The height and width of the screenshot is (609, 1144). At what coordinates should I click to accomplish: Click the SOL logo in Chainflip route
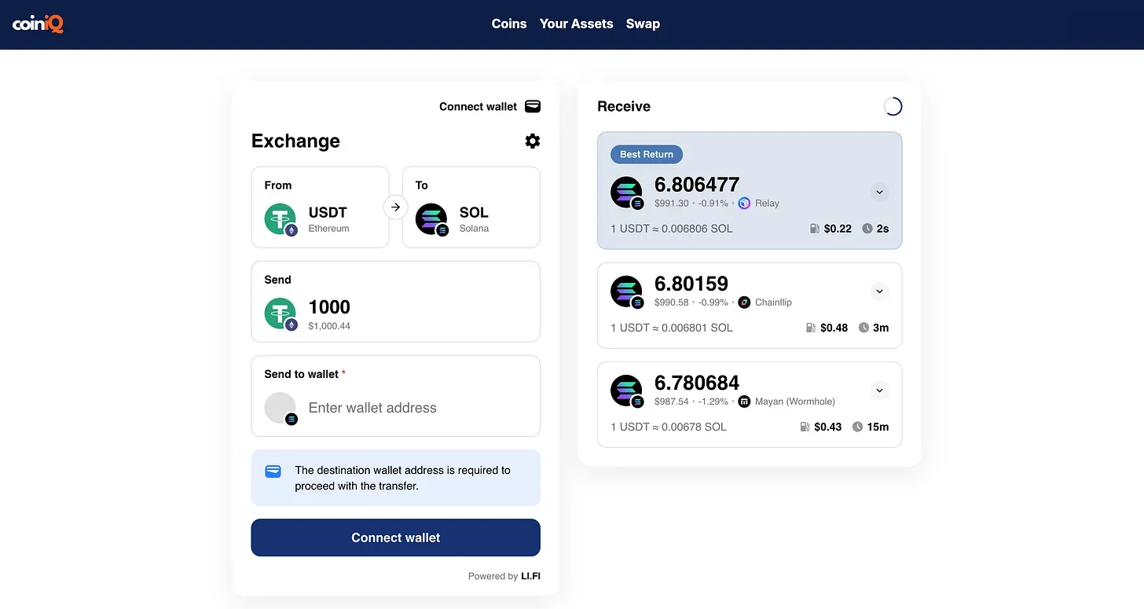(626, 292)
